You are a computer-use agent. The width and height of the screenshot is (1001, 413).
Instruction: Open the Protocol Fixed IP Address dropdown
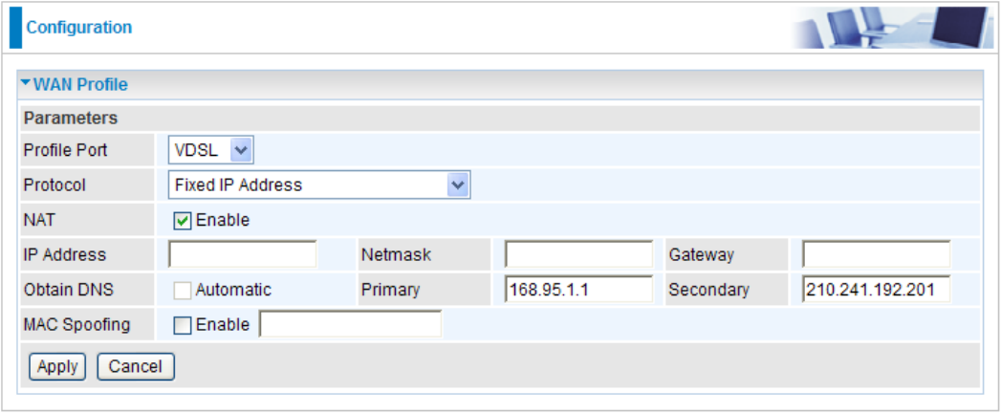tap(458, 185)
